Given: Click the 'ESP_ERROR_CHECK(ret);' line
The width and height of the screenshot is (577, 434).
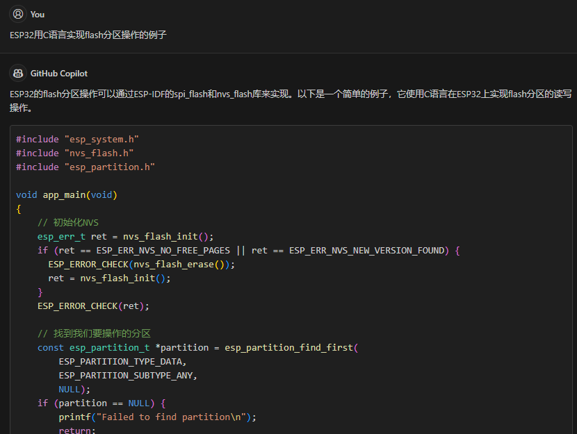Looking at the screenshot, I should tap(93, 306).
